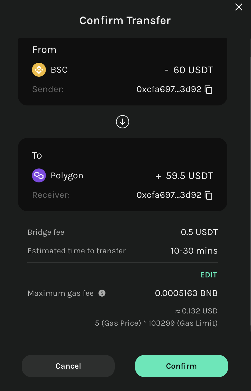Click EDIT to change gas fee
This screenshot has height=391, width=251.
point(209,275)
